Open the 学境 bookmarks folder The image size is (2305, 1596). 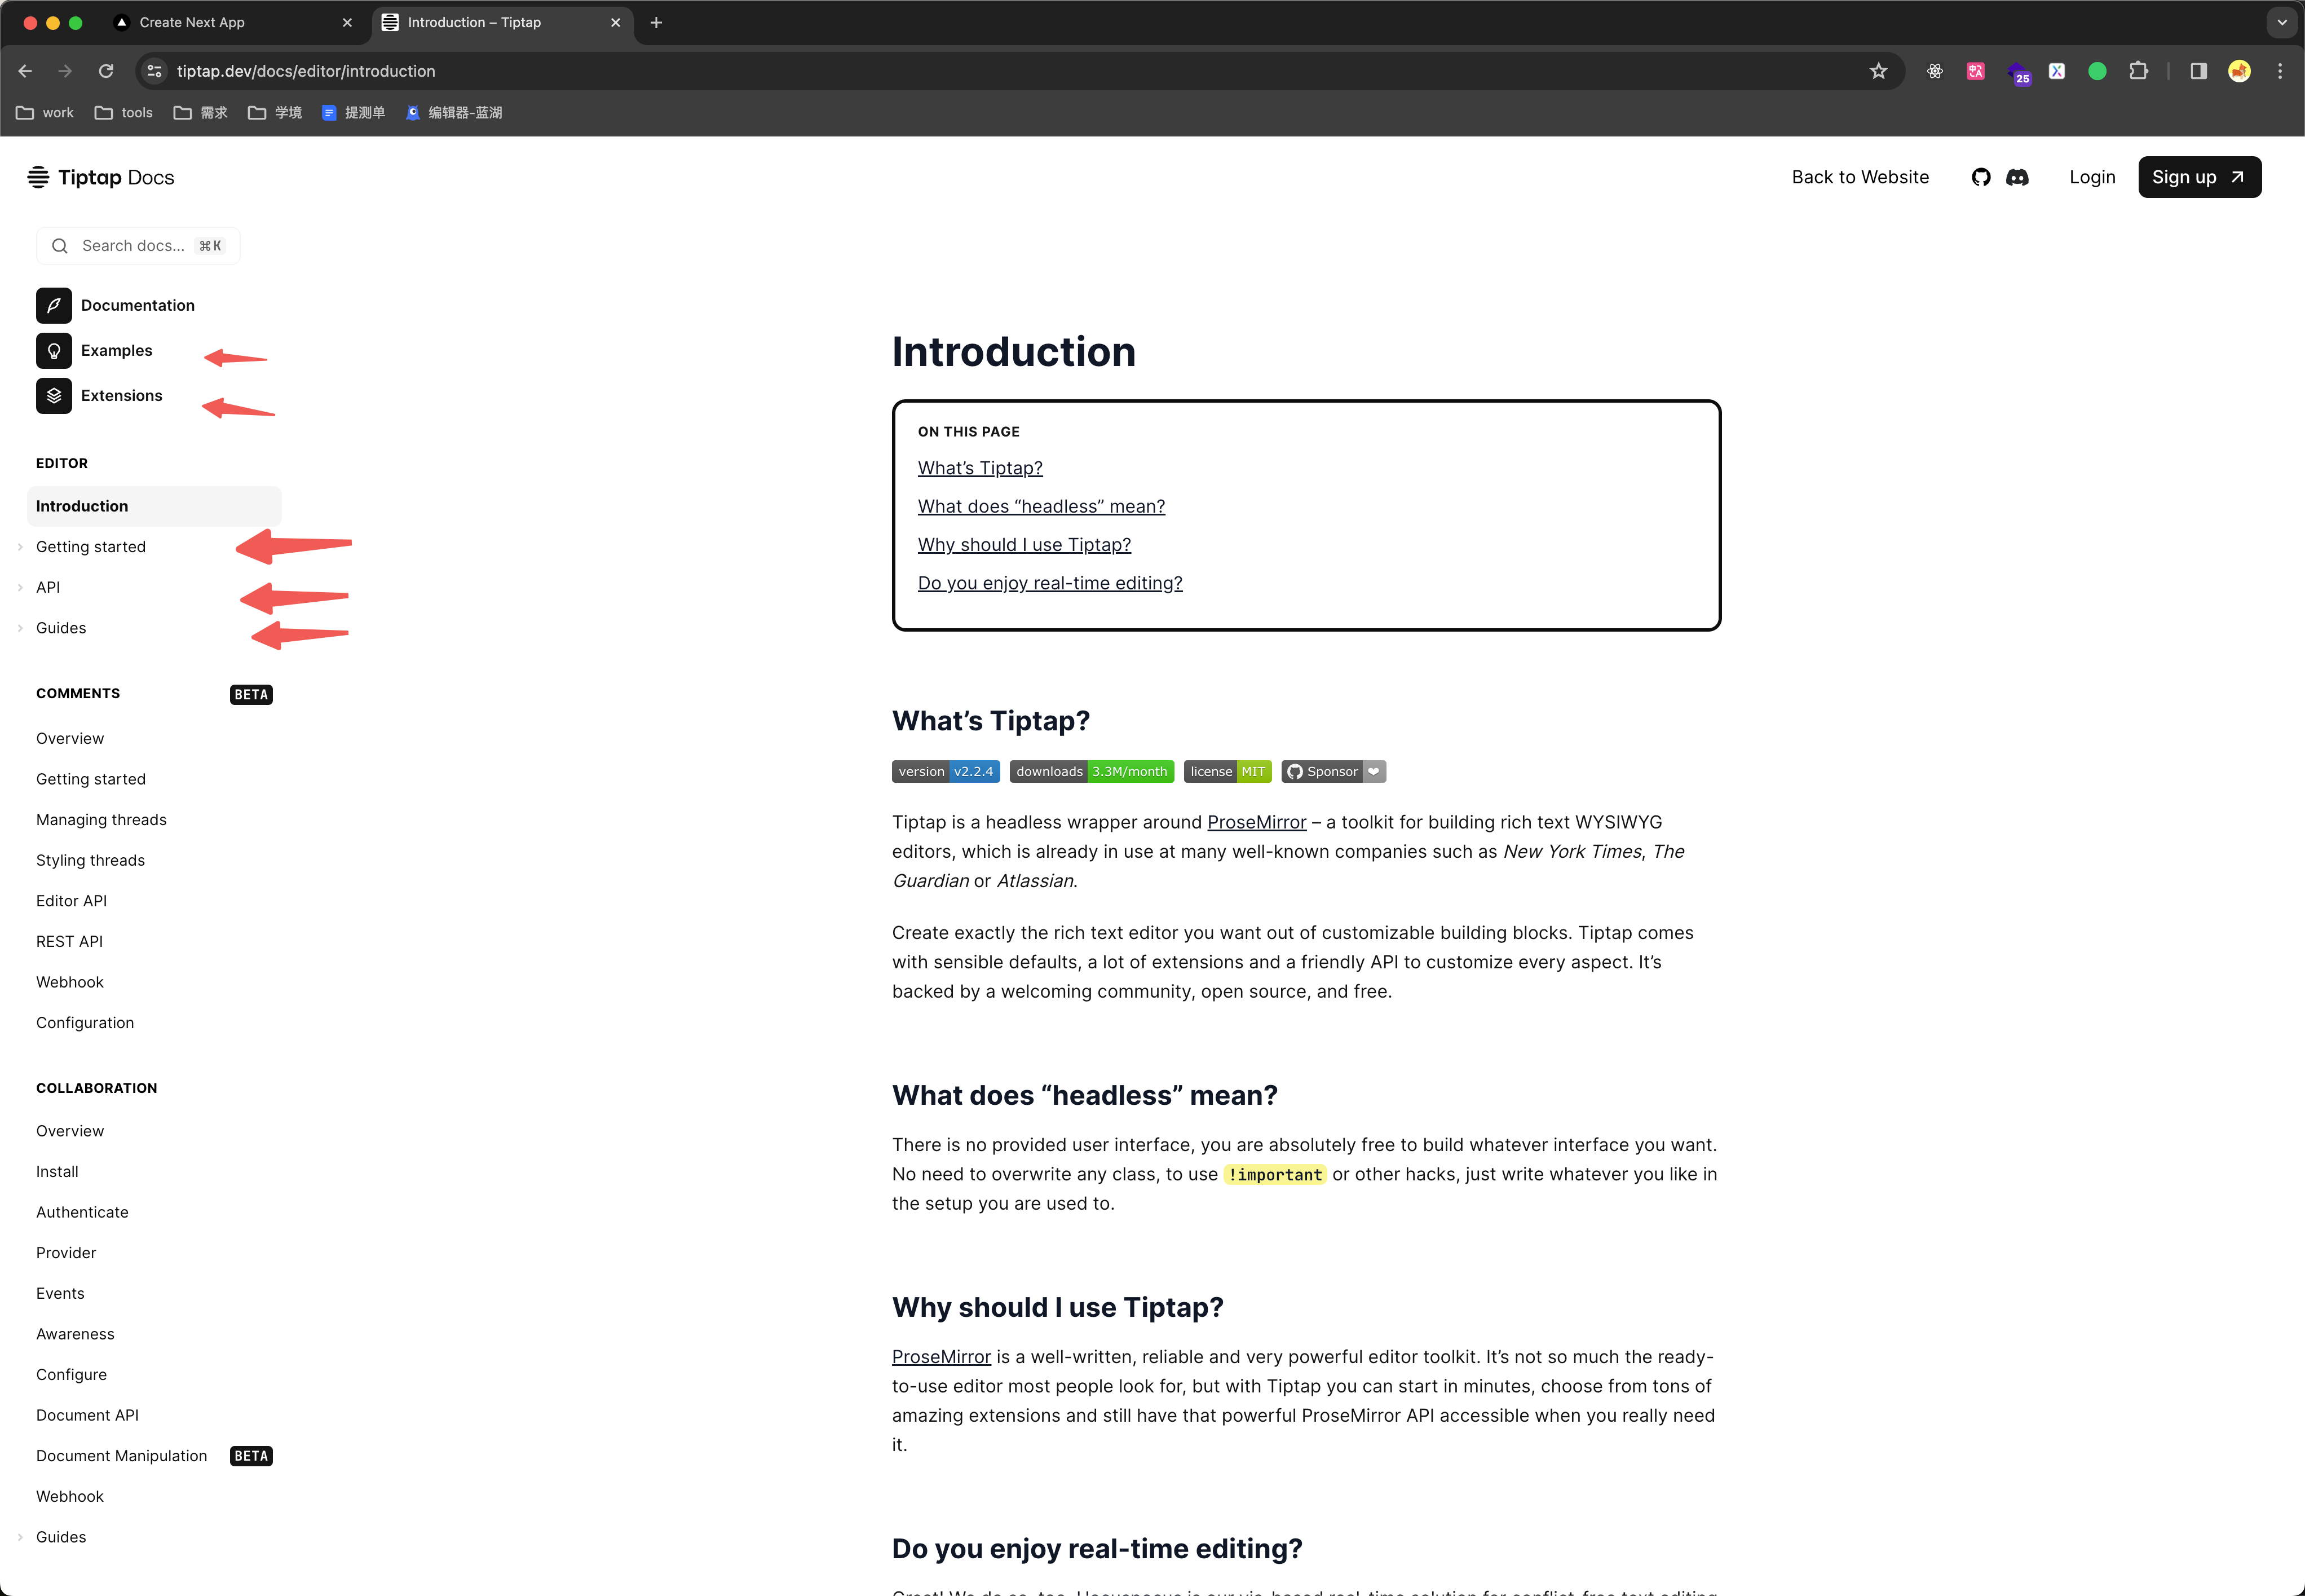pyautogui.click(x=275, y=112)
